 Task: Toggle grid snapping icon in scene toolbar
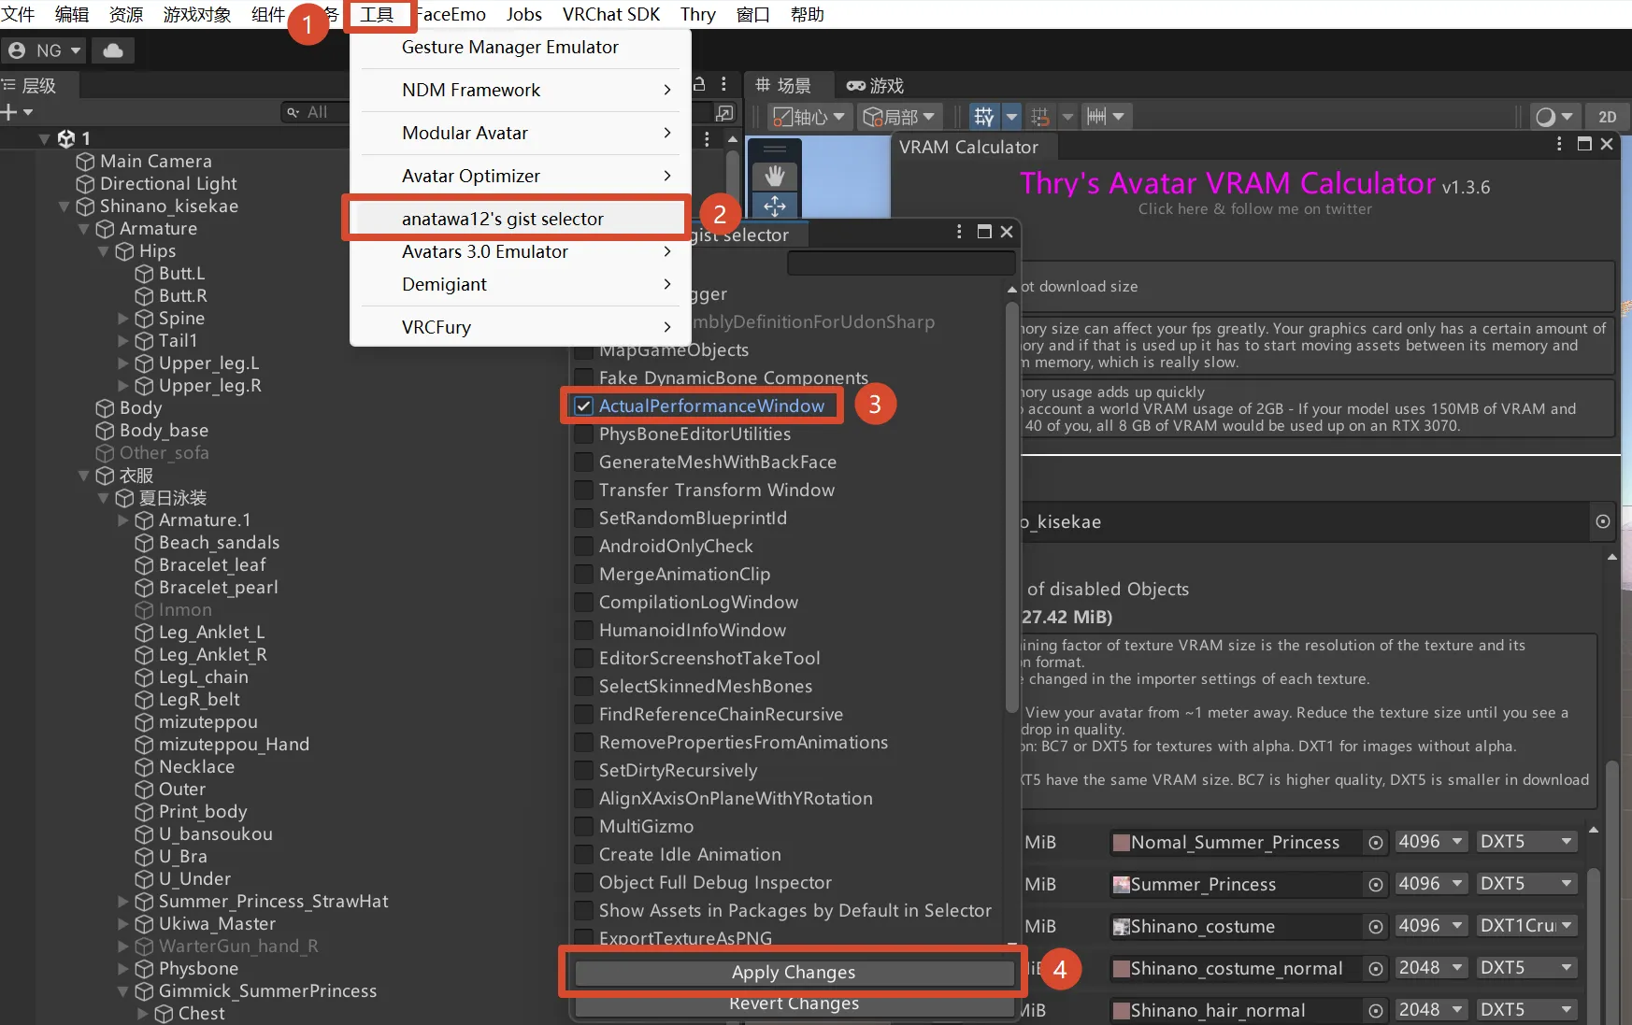pyautogui.click(x=984, y=117)
